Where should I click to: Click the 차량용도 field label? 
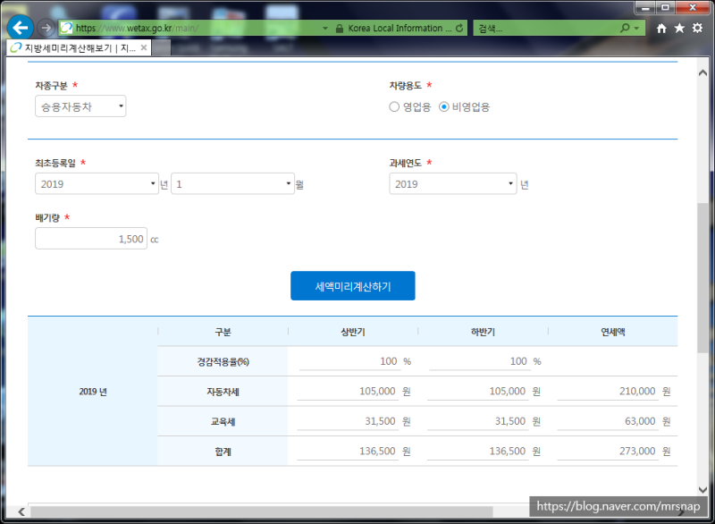[406, 85]
